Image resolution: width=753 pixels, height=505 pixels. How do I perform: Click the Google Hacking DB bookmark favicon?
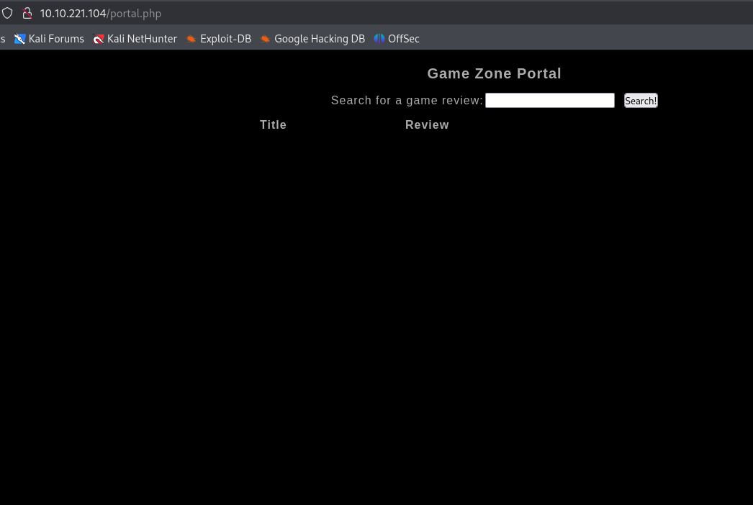coord(266,39)
